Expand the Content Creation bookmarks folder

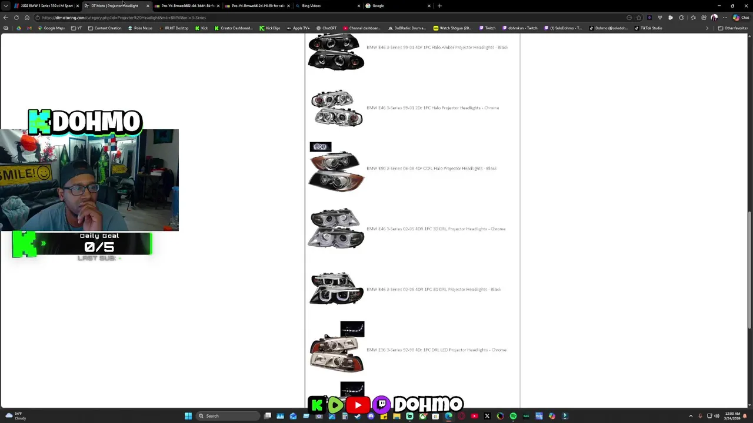coord(105,28)
